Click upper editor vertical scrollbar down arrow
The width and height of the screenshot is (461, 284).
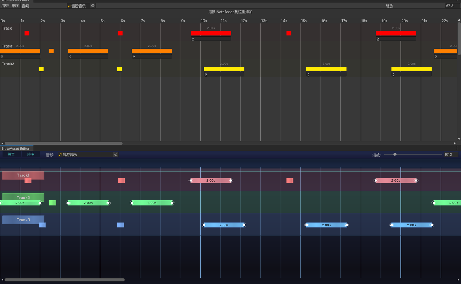(x=459, y=139)
